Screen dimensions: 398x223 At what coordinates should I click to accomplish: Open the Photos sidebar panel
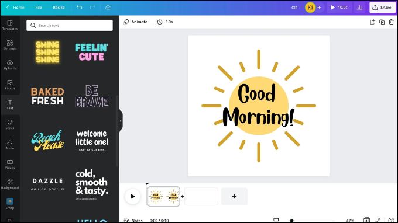[10, 85]
